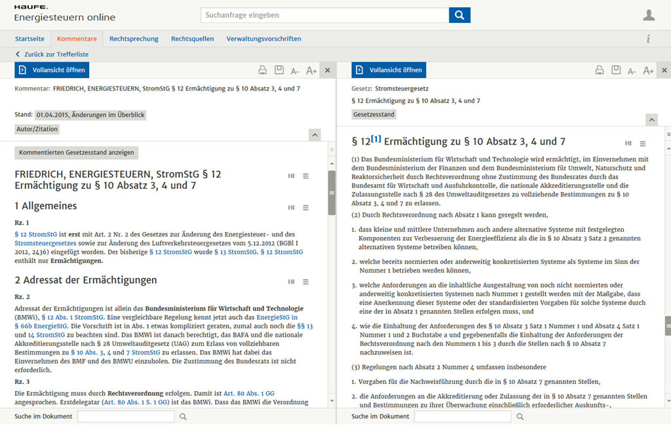The height and width of the screenshot is (439, 671).
Task: Print the right Stromsteuergesetz document
Action: point(600,70)
